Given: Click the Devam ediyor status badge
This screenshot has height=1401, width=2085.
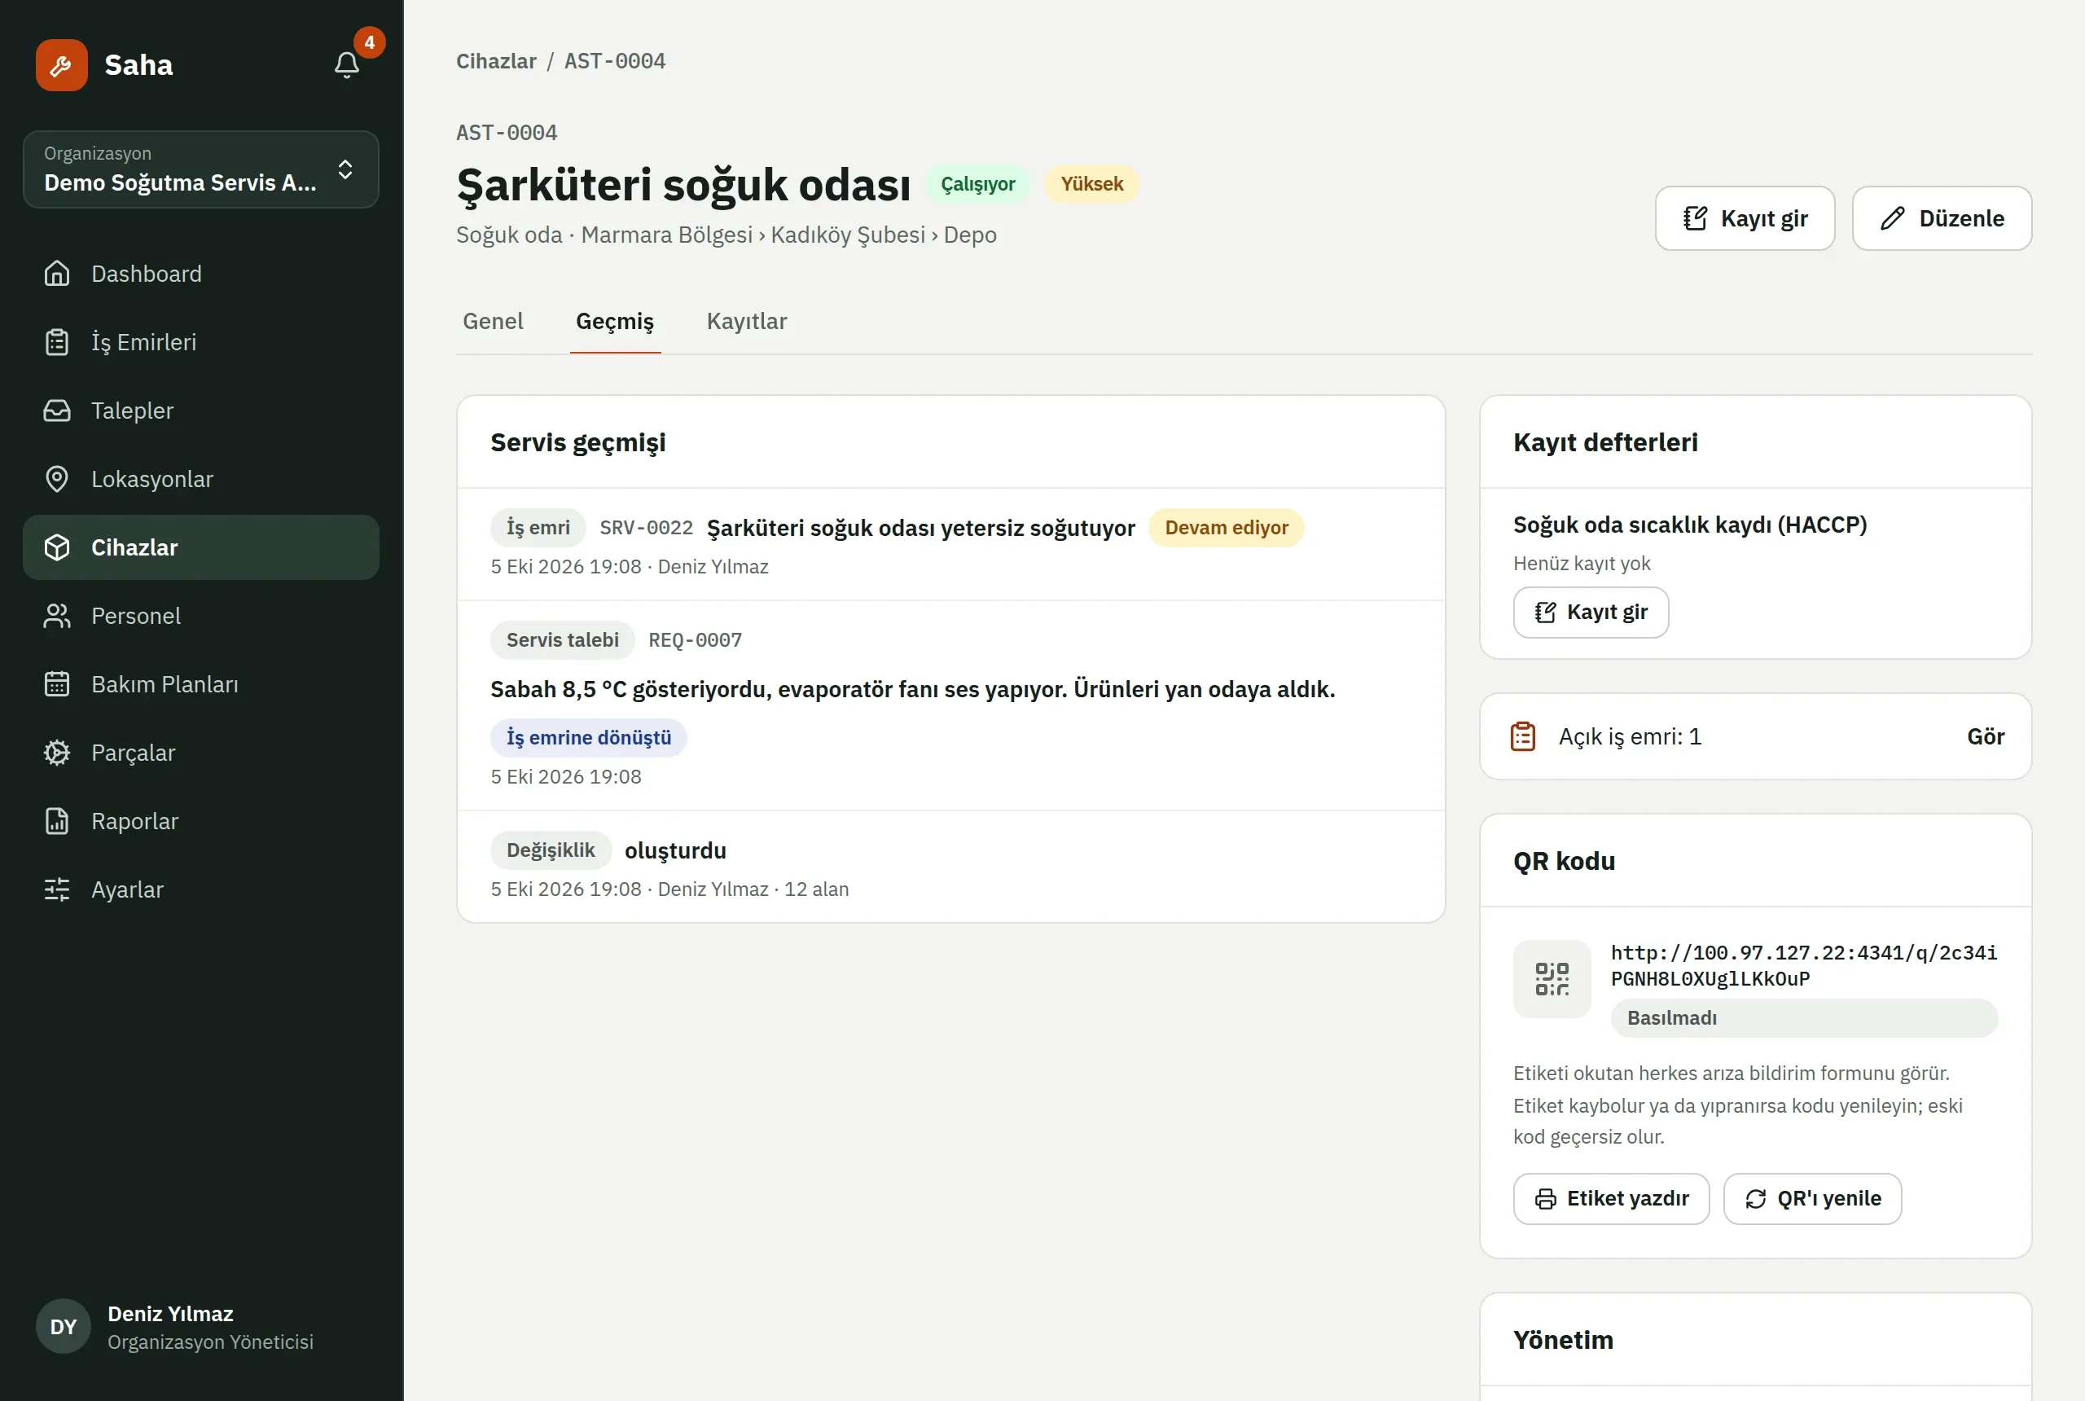Looking at the screenshot, I should pos(1227,527).
